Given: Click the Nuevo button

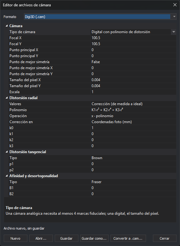Looking at the screenshot, I should pyautogui.click(x=15, y=238).
